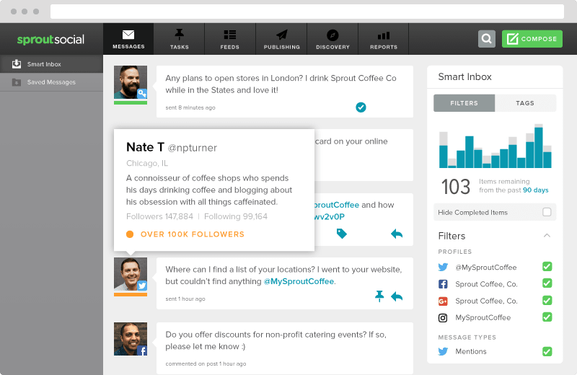Open the Reports tab
577x375 pixels.
pyautogui.click(x=384, y=39)
